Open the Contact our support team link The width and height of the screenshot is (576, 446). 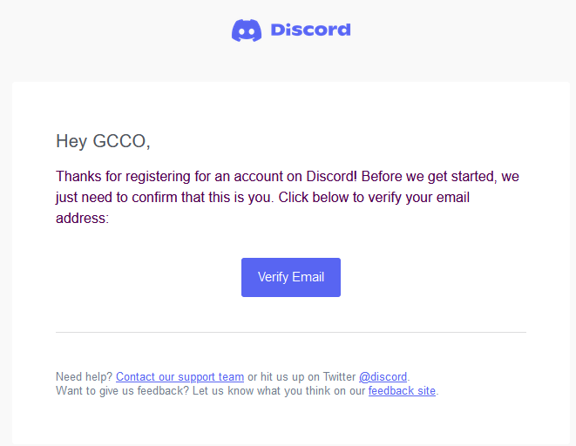click(x=180, y=376)
